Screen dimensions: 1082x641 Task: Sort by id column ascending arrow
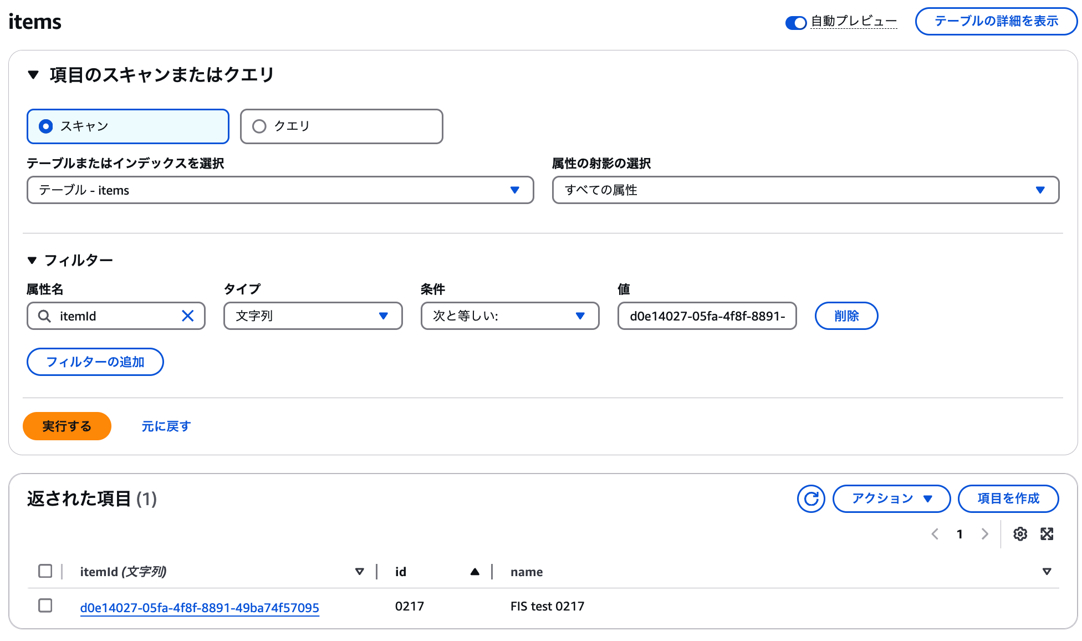[x=474, y=572]
